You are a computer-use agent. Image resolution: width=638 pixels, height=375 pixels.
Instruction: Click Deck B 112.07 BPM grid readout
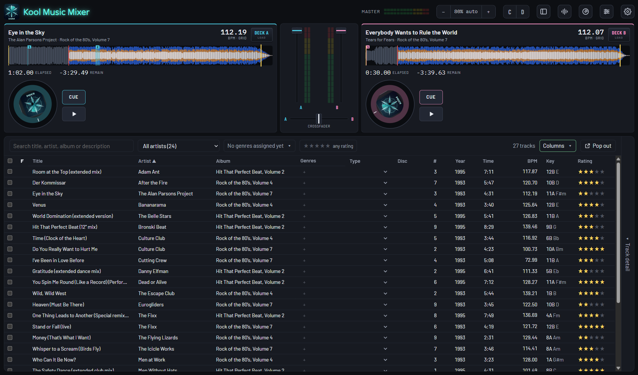(591, 34)
